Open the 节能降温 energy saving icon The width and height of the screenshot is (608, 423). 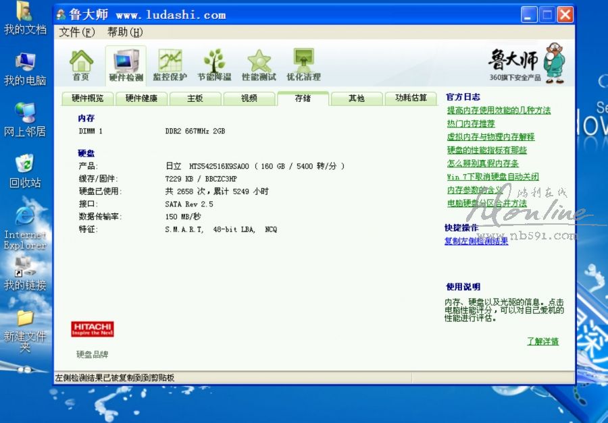pyautogui.click(x=214, y=65)
